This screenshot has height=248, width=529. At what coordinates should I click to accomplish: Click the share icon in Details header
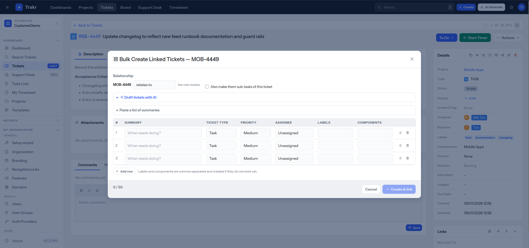click(503, 55)
